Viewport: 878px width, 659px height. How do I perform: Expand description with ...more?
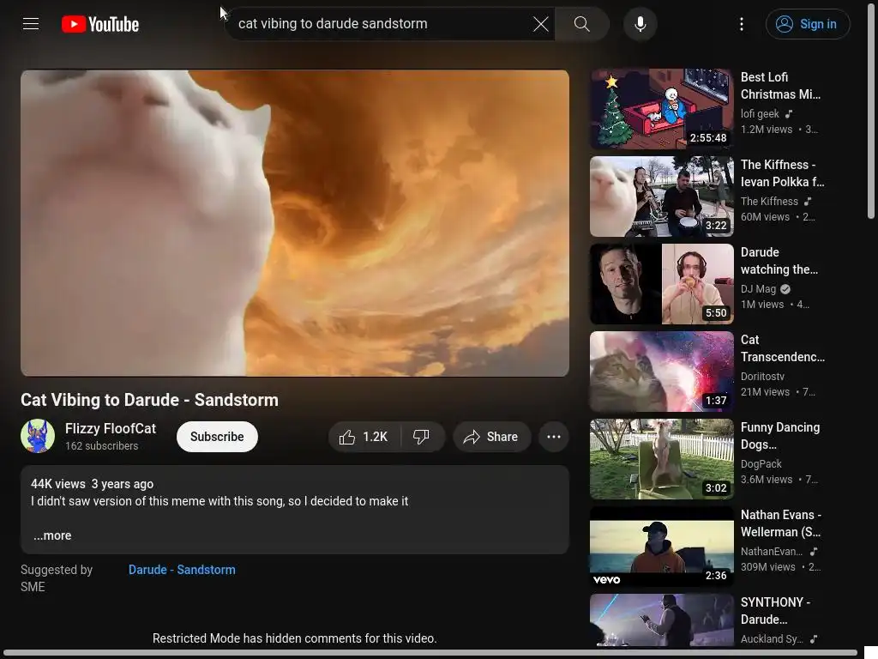pos(52,535)
